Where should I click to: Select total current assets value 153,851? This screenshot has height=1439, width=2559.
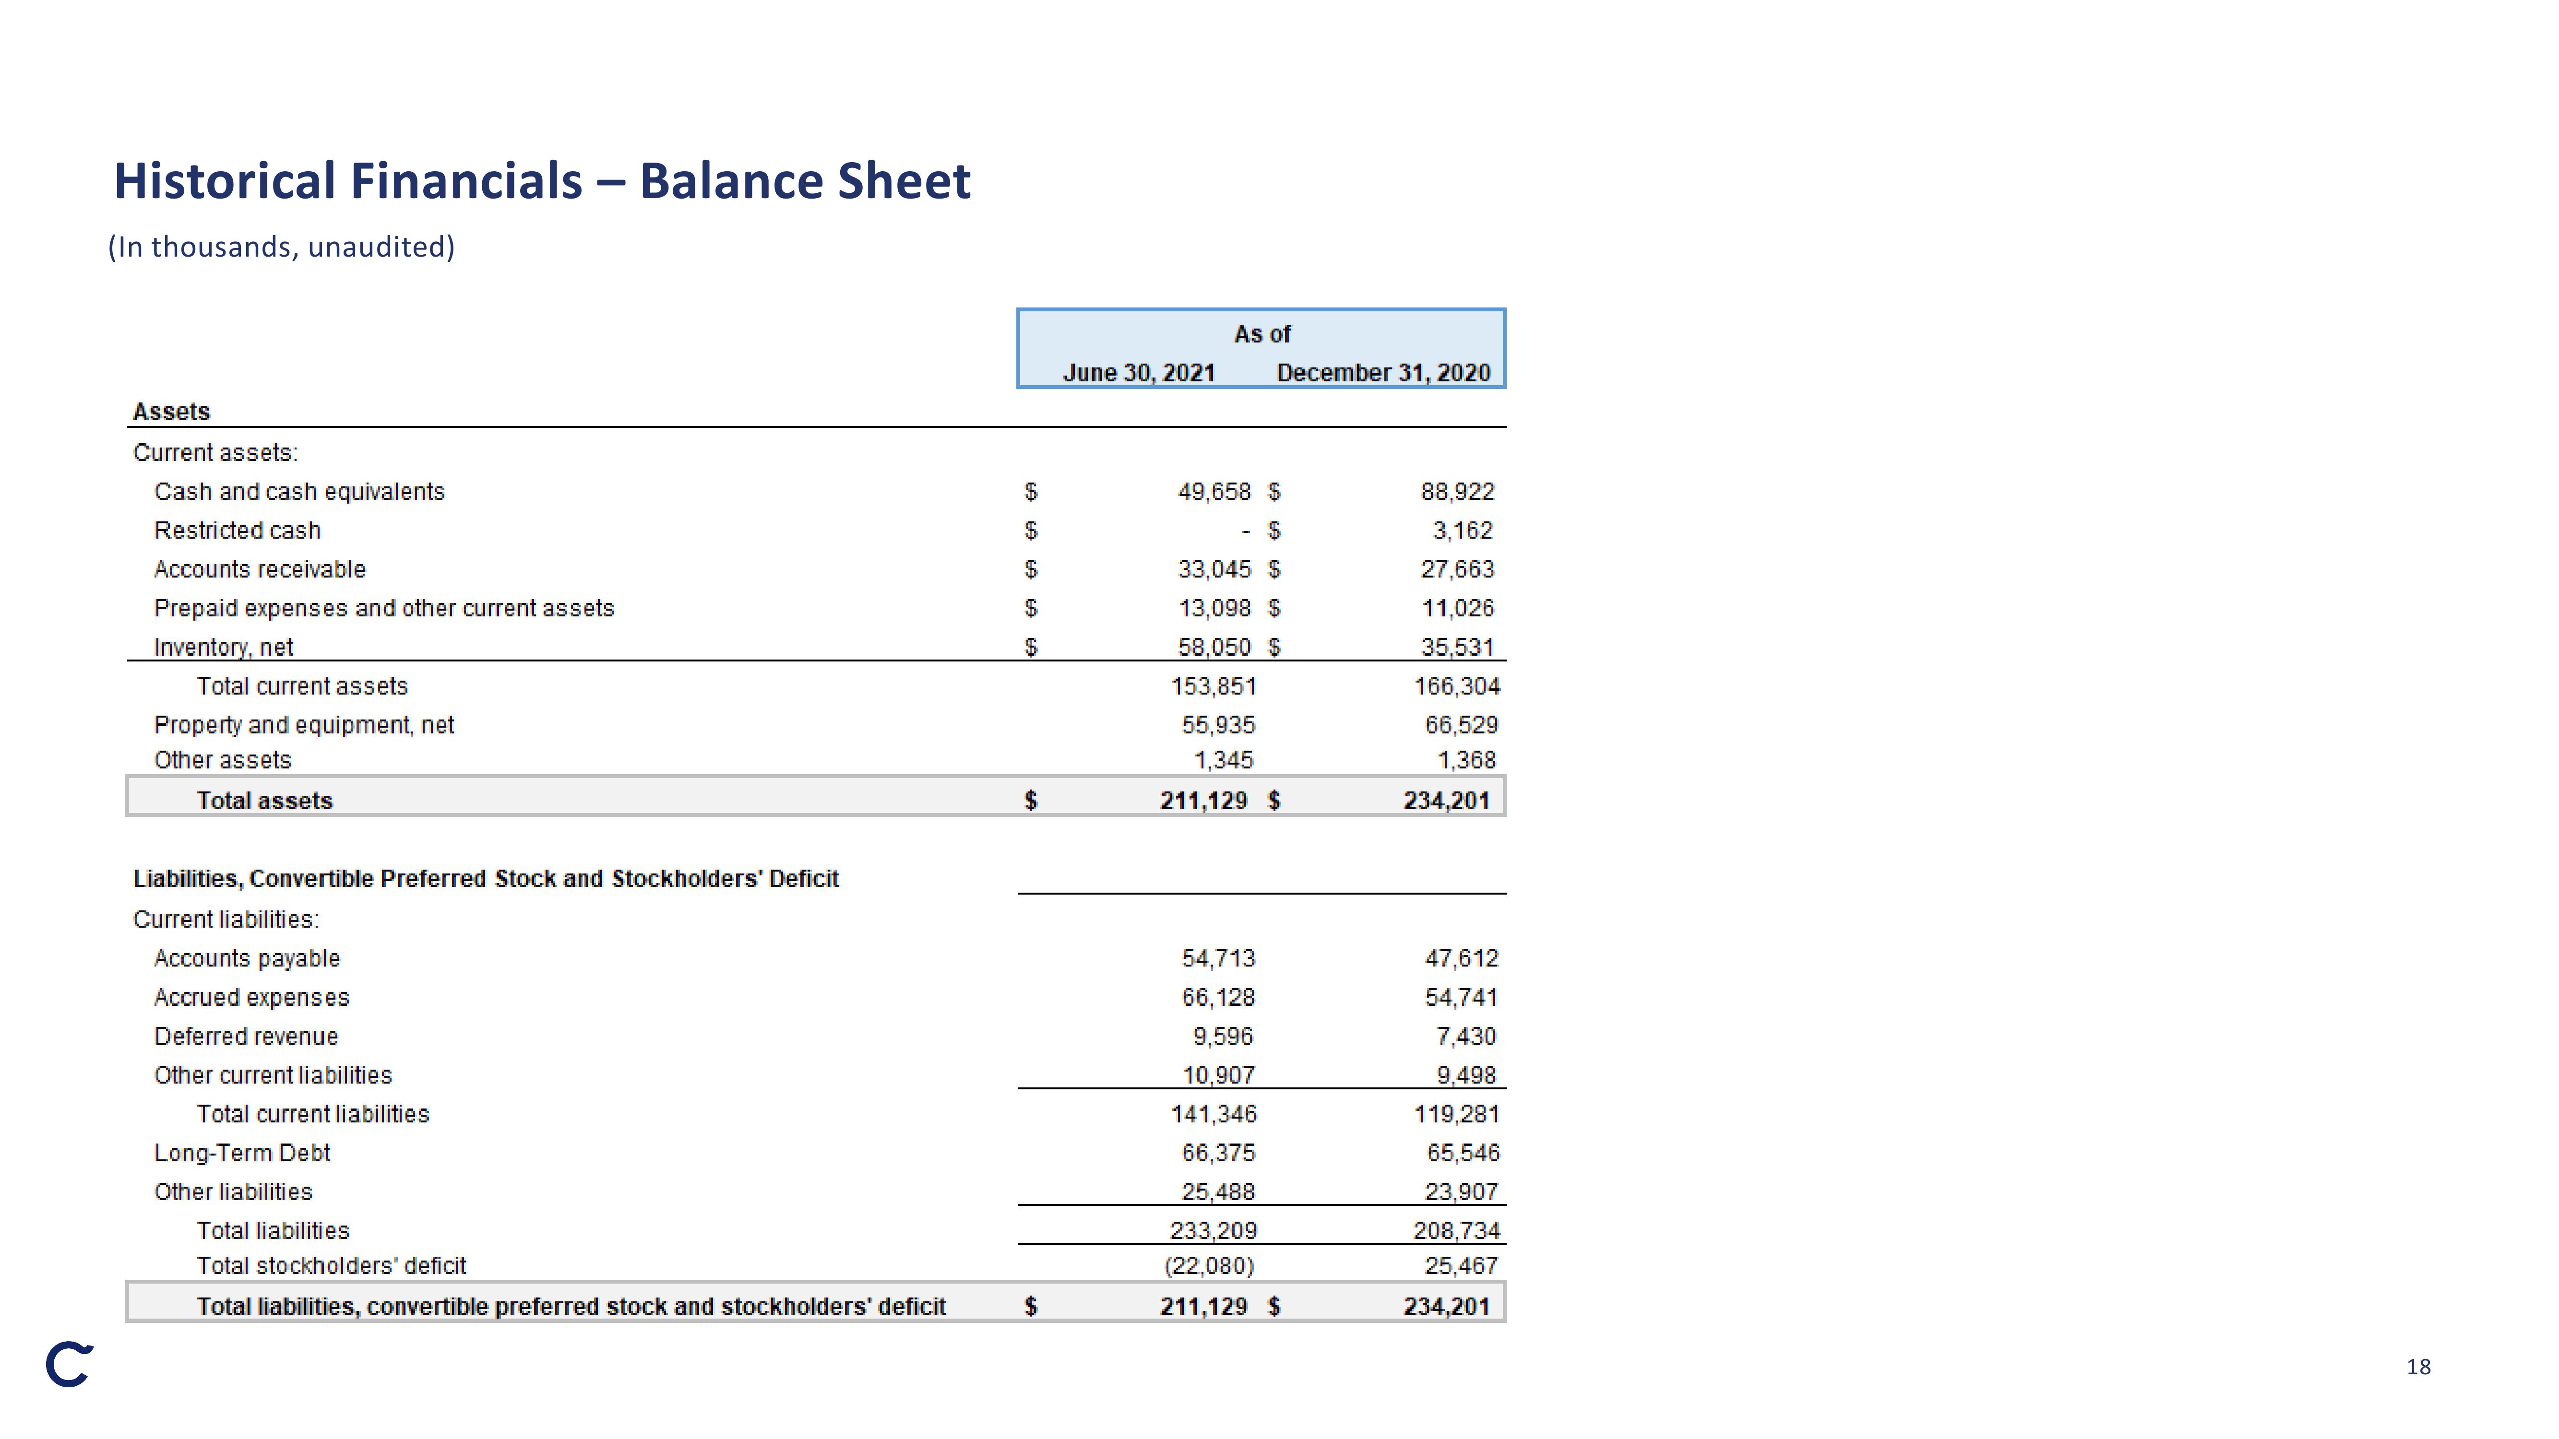pos(1213,686)
